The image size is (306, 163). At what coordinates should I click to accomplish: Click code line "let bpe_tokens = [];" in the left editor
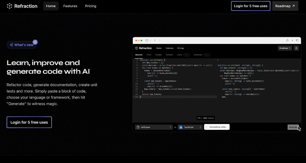pos(153,63)
